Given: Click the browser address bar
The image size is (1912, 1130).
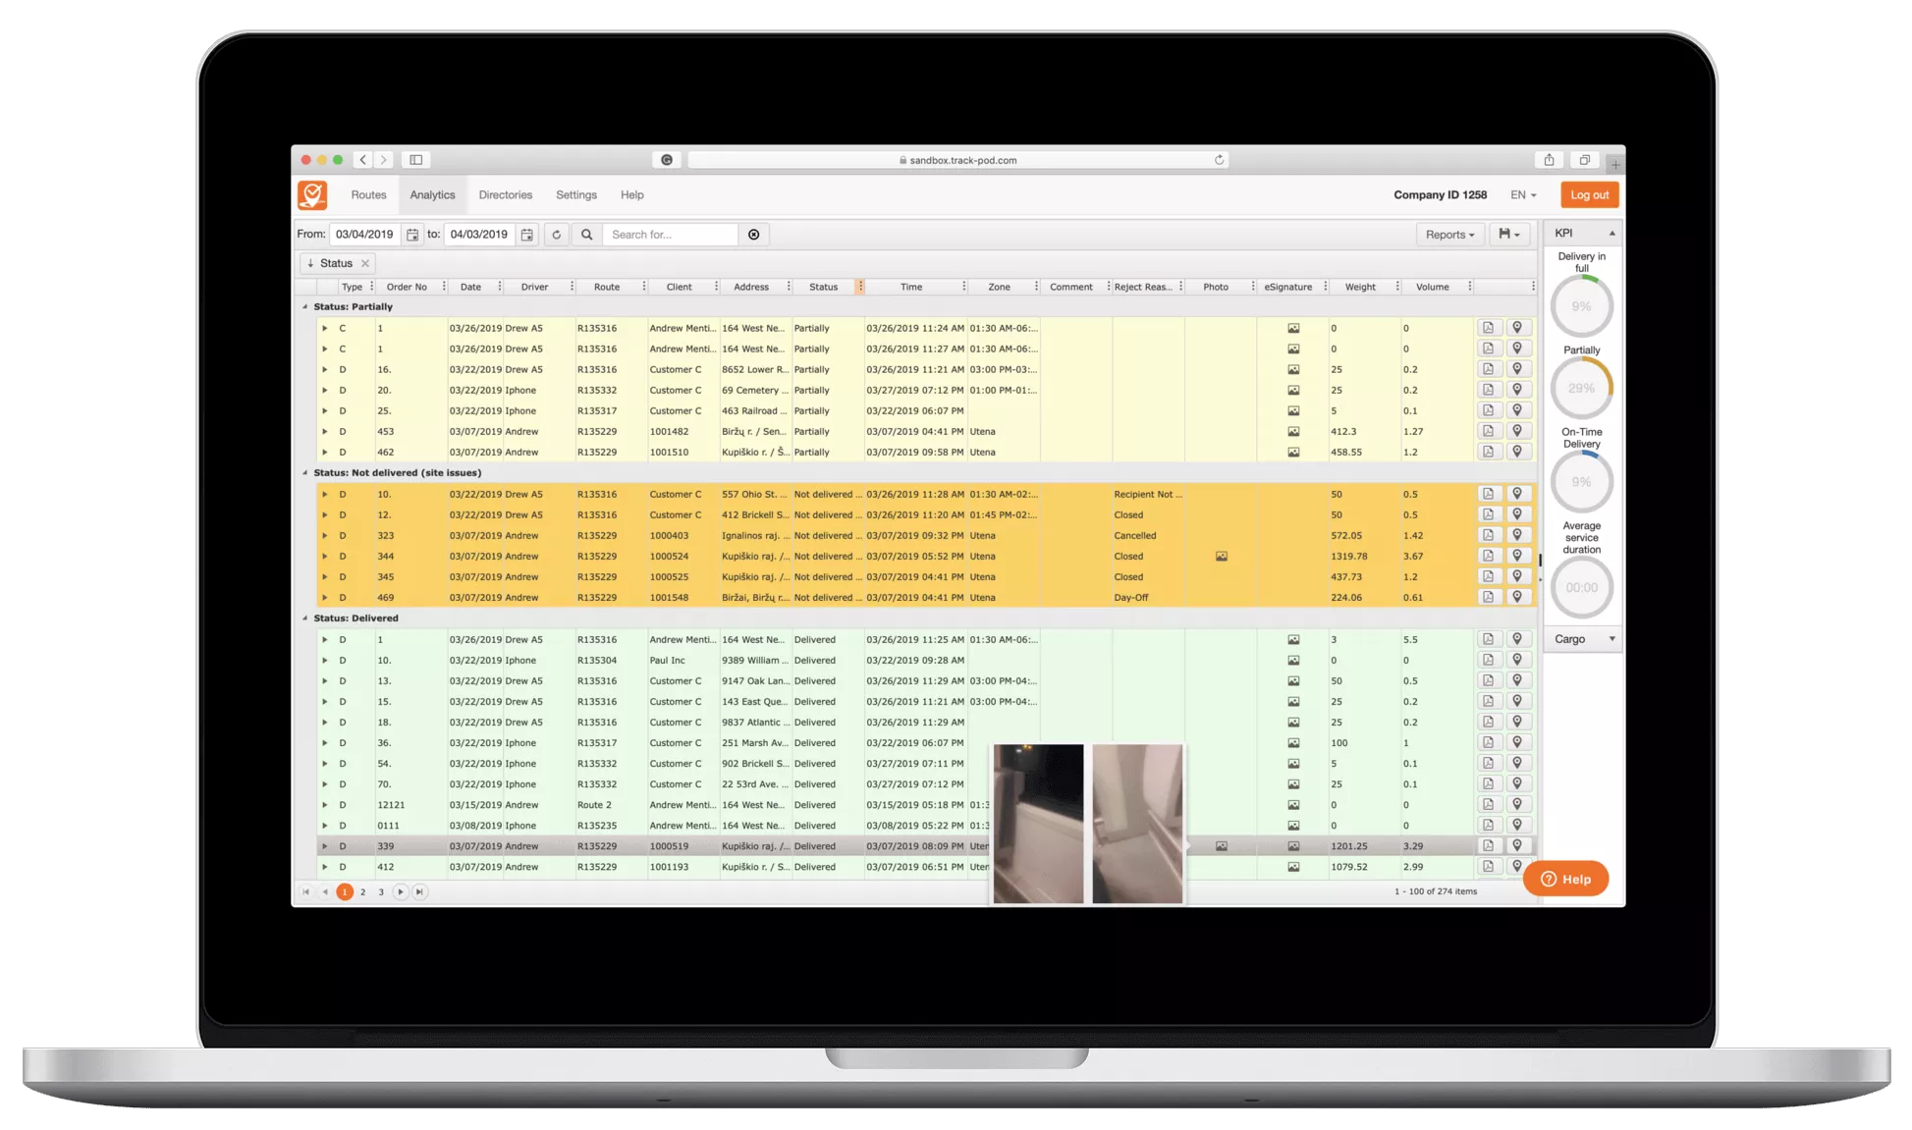Looking at the screenshot, I should [957, 160].
